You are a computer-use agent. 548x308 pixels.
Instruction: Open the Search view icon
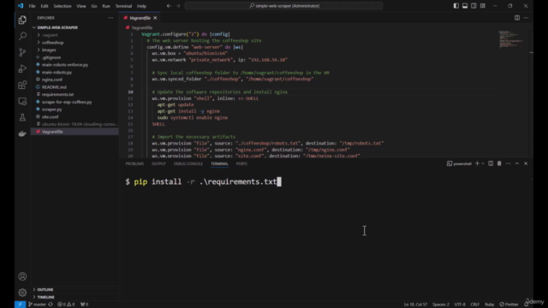[x=22, y=36]
